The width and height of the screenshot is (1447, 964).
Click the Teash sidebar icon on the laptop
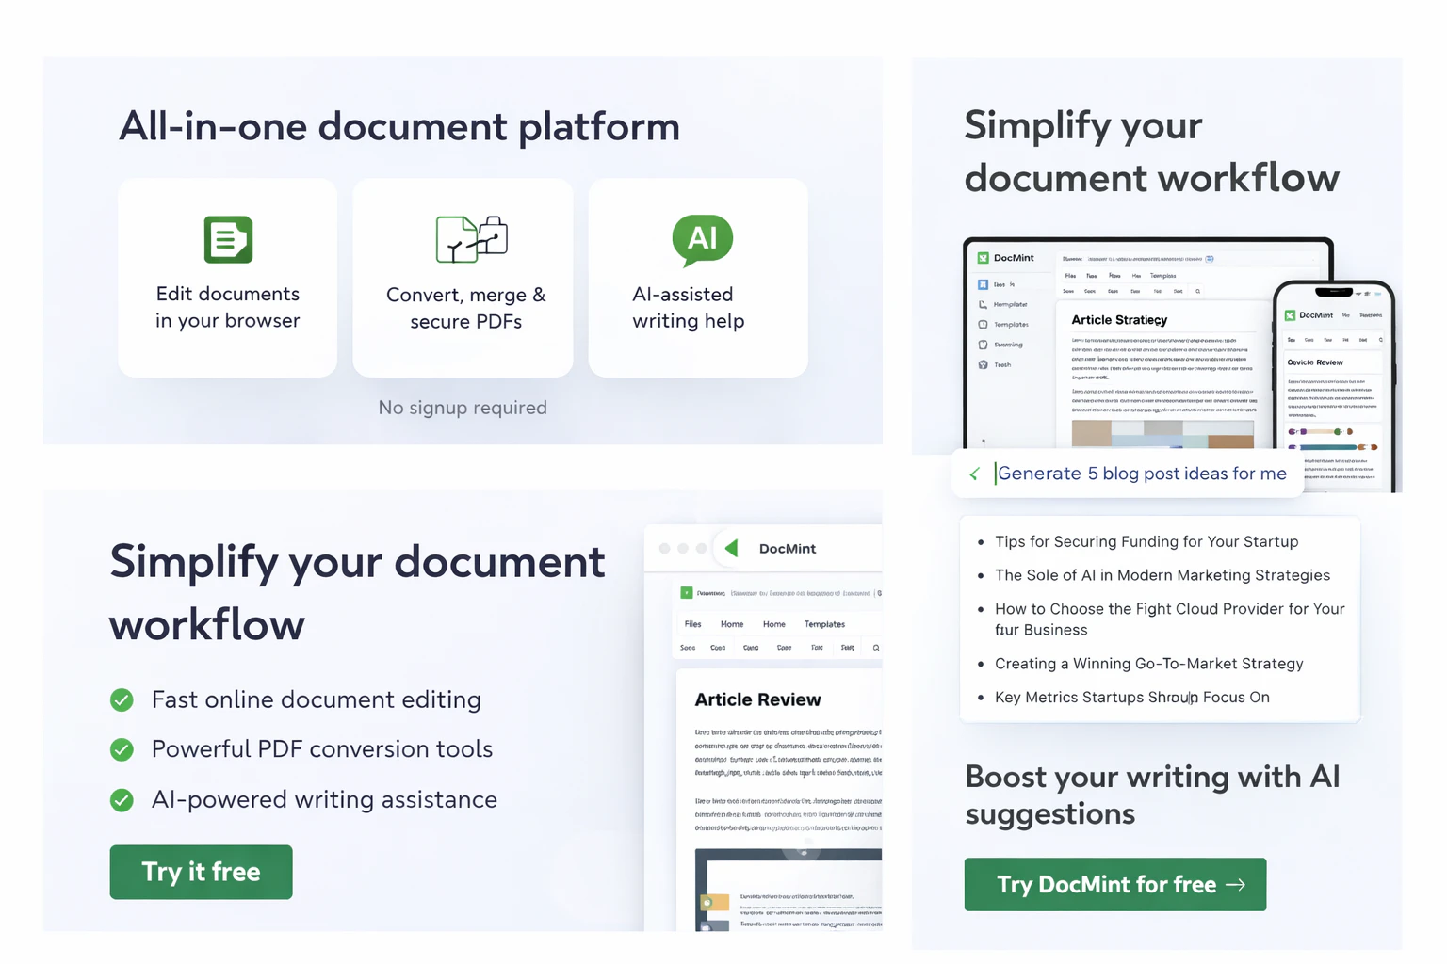983,365
